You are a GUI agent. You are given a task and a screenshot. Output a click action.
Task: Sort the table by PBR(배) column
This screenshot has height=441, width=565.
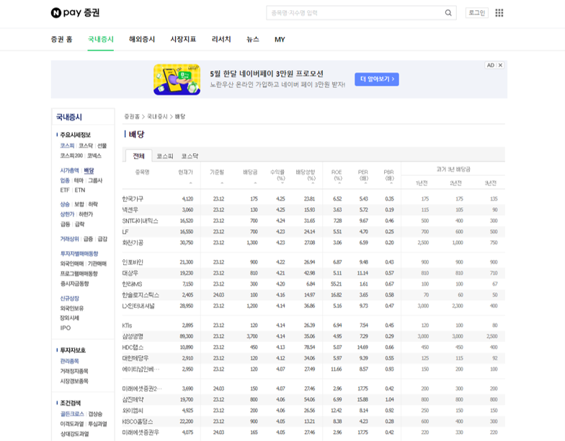tap(389, 175)
